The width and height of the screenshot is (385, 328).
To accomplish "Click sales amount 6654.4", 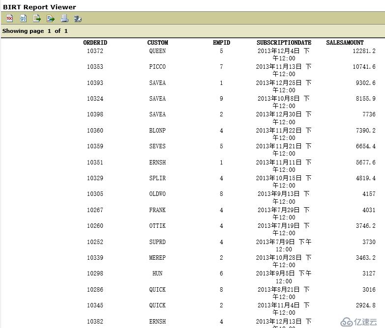I will [366, 146].
